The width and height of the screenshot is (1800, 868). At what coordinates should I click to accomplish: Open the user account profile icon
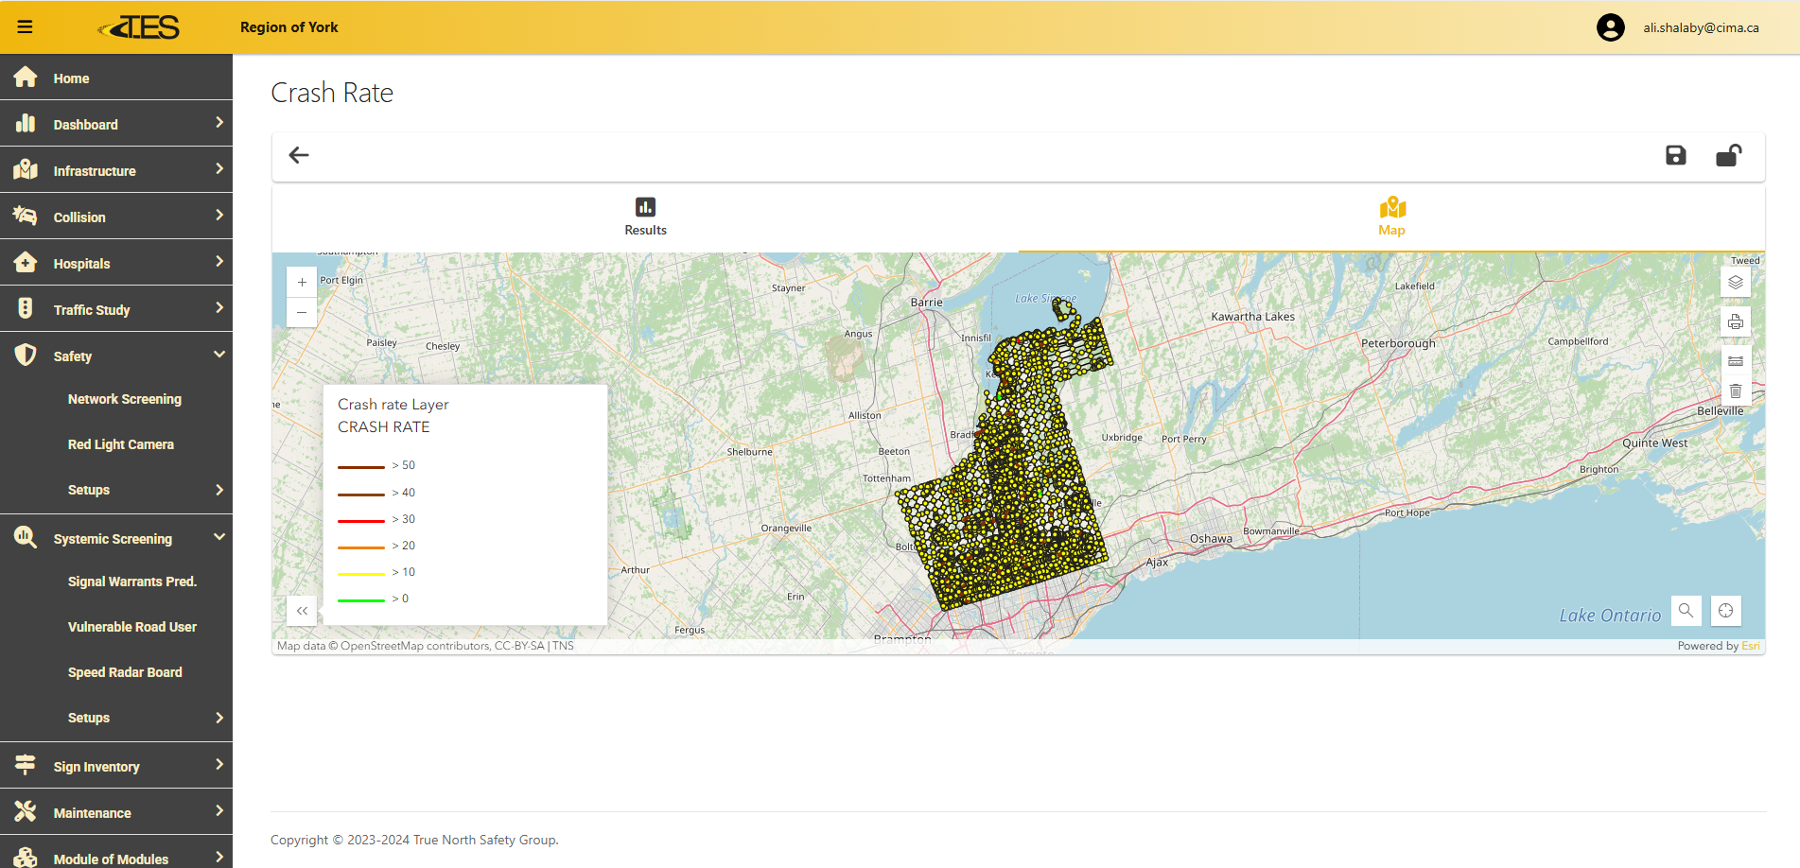click(x=1610, y=27)
